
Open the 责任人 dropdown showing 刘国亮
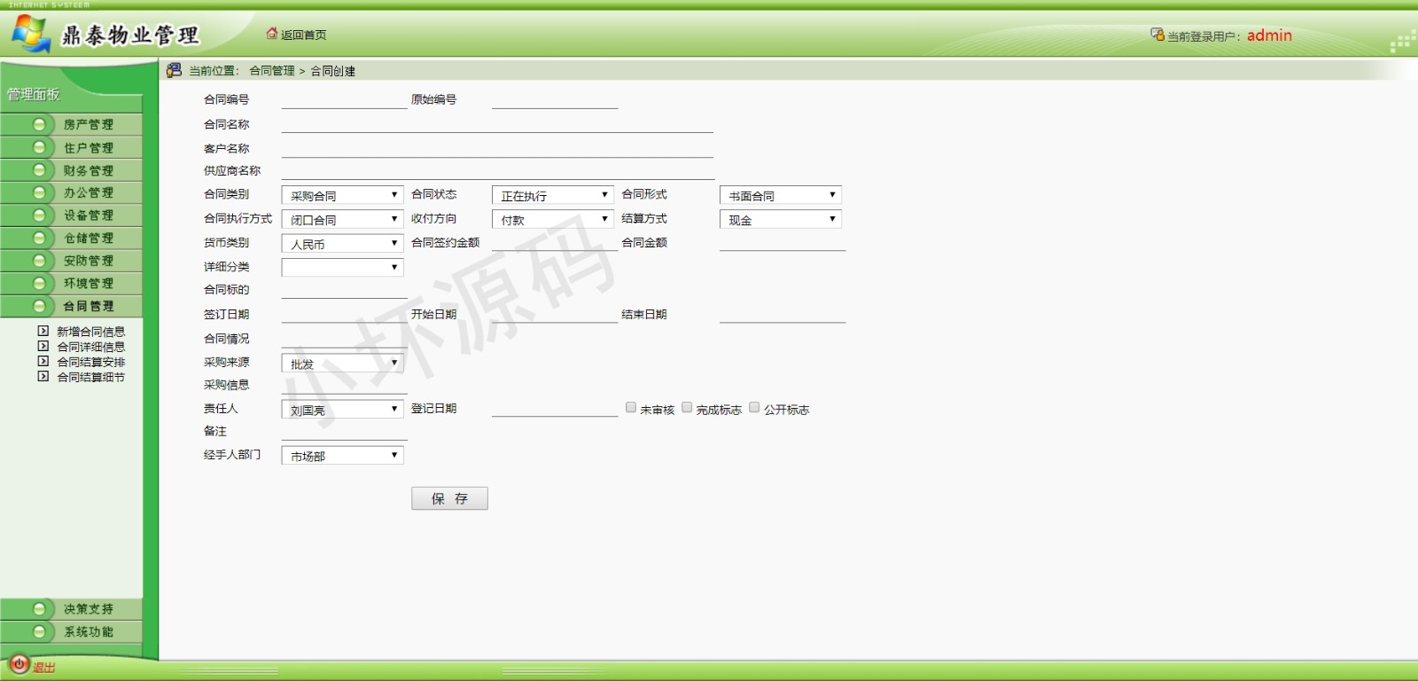(343, 409)
